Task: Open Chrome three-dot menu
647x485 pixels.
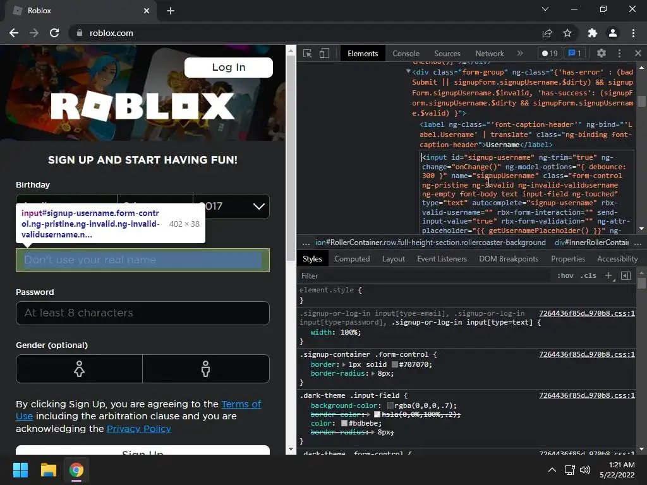Action: (x=633, y=33)
